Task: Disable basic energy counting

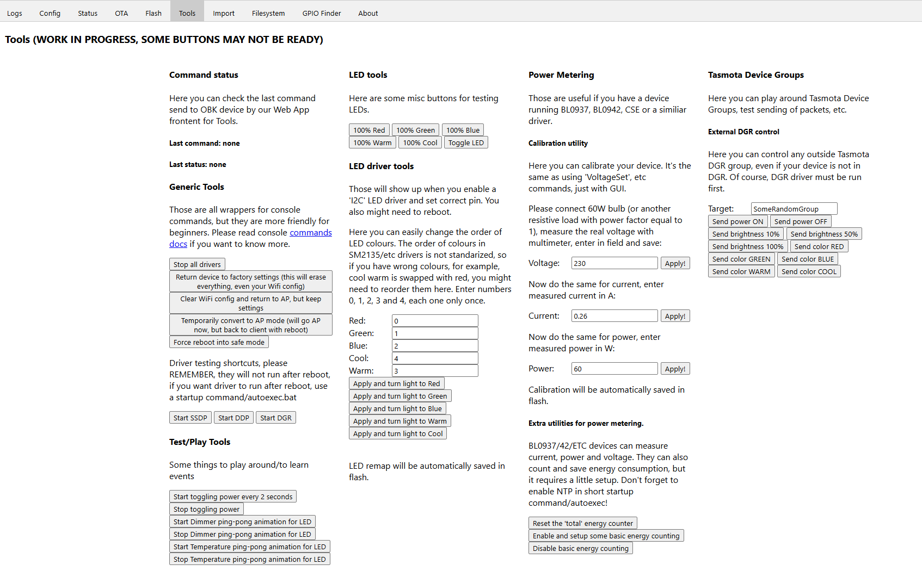Action: 581,548
